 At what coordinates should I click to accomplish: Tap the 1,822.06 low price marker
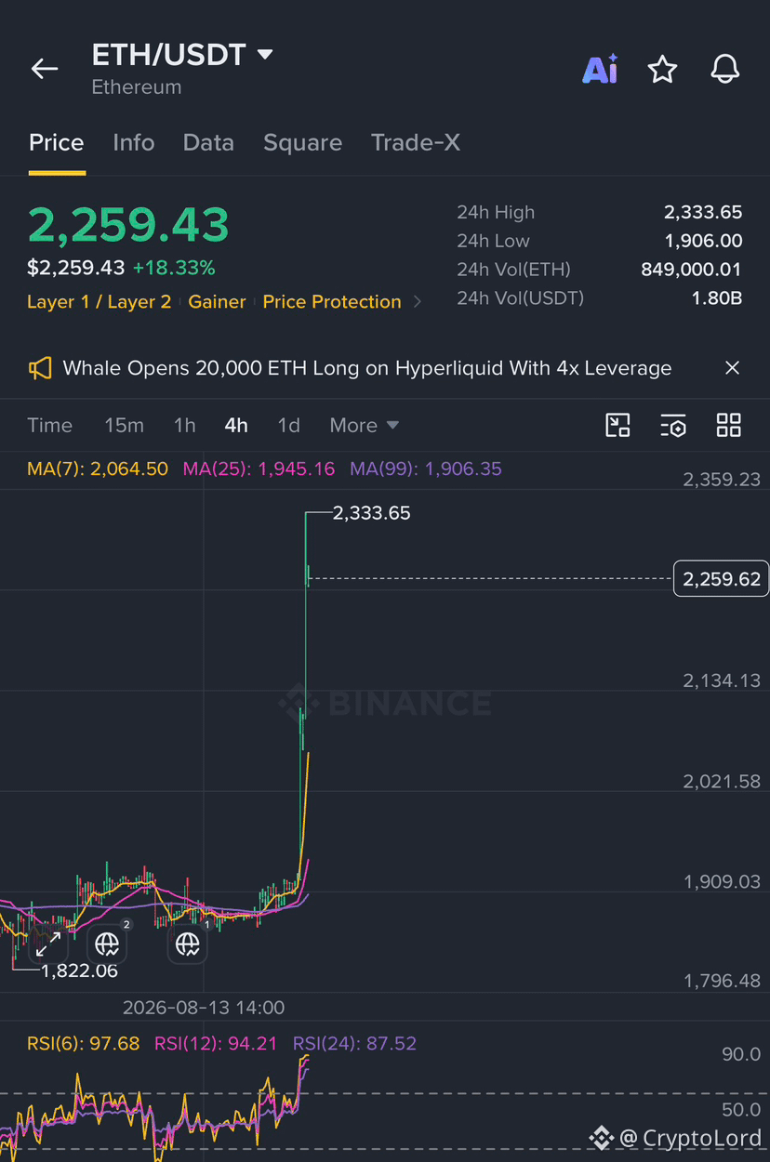click(x=79, y=971)
